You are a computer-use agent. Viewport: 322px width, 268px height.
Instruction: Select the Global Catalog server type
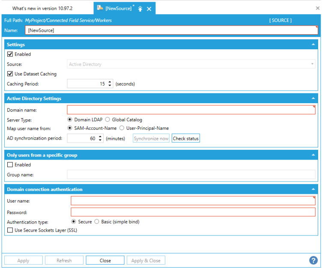click(x=107, y=119)
